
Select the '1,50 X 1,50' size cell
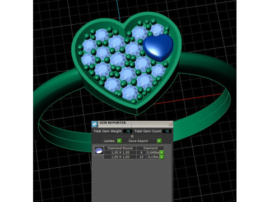tap(120, 157)
